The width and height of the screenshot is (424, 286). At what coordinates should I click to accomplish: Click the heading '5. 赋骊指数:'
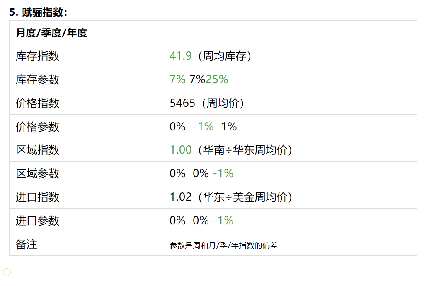tap(38, 12)
